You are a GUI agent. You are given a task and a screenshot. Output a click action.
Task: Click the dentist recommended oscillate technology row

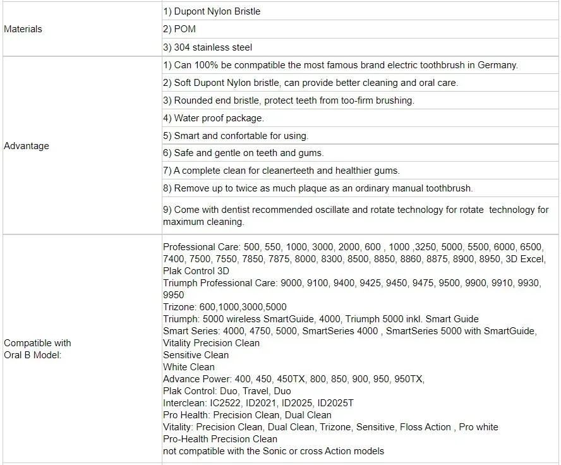356,215
